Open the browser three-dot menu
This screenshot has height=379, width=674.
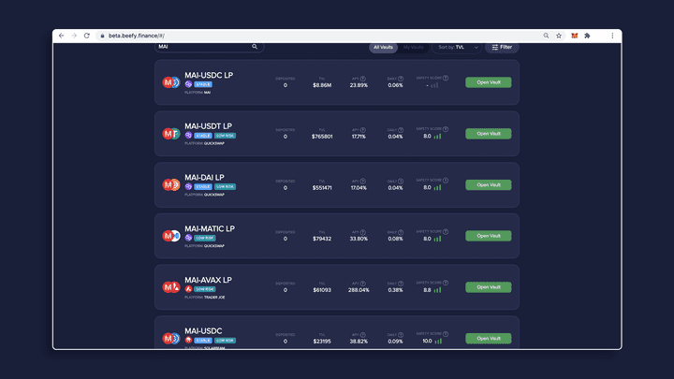pyautogui.click(x=613, y=36)
